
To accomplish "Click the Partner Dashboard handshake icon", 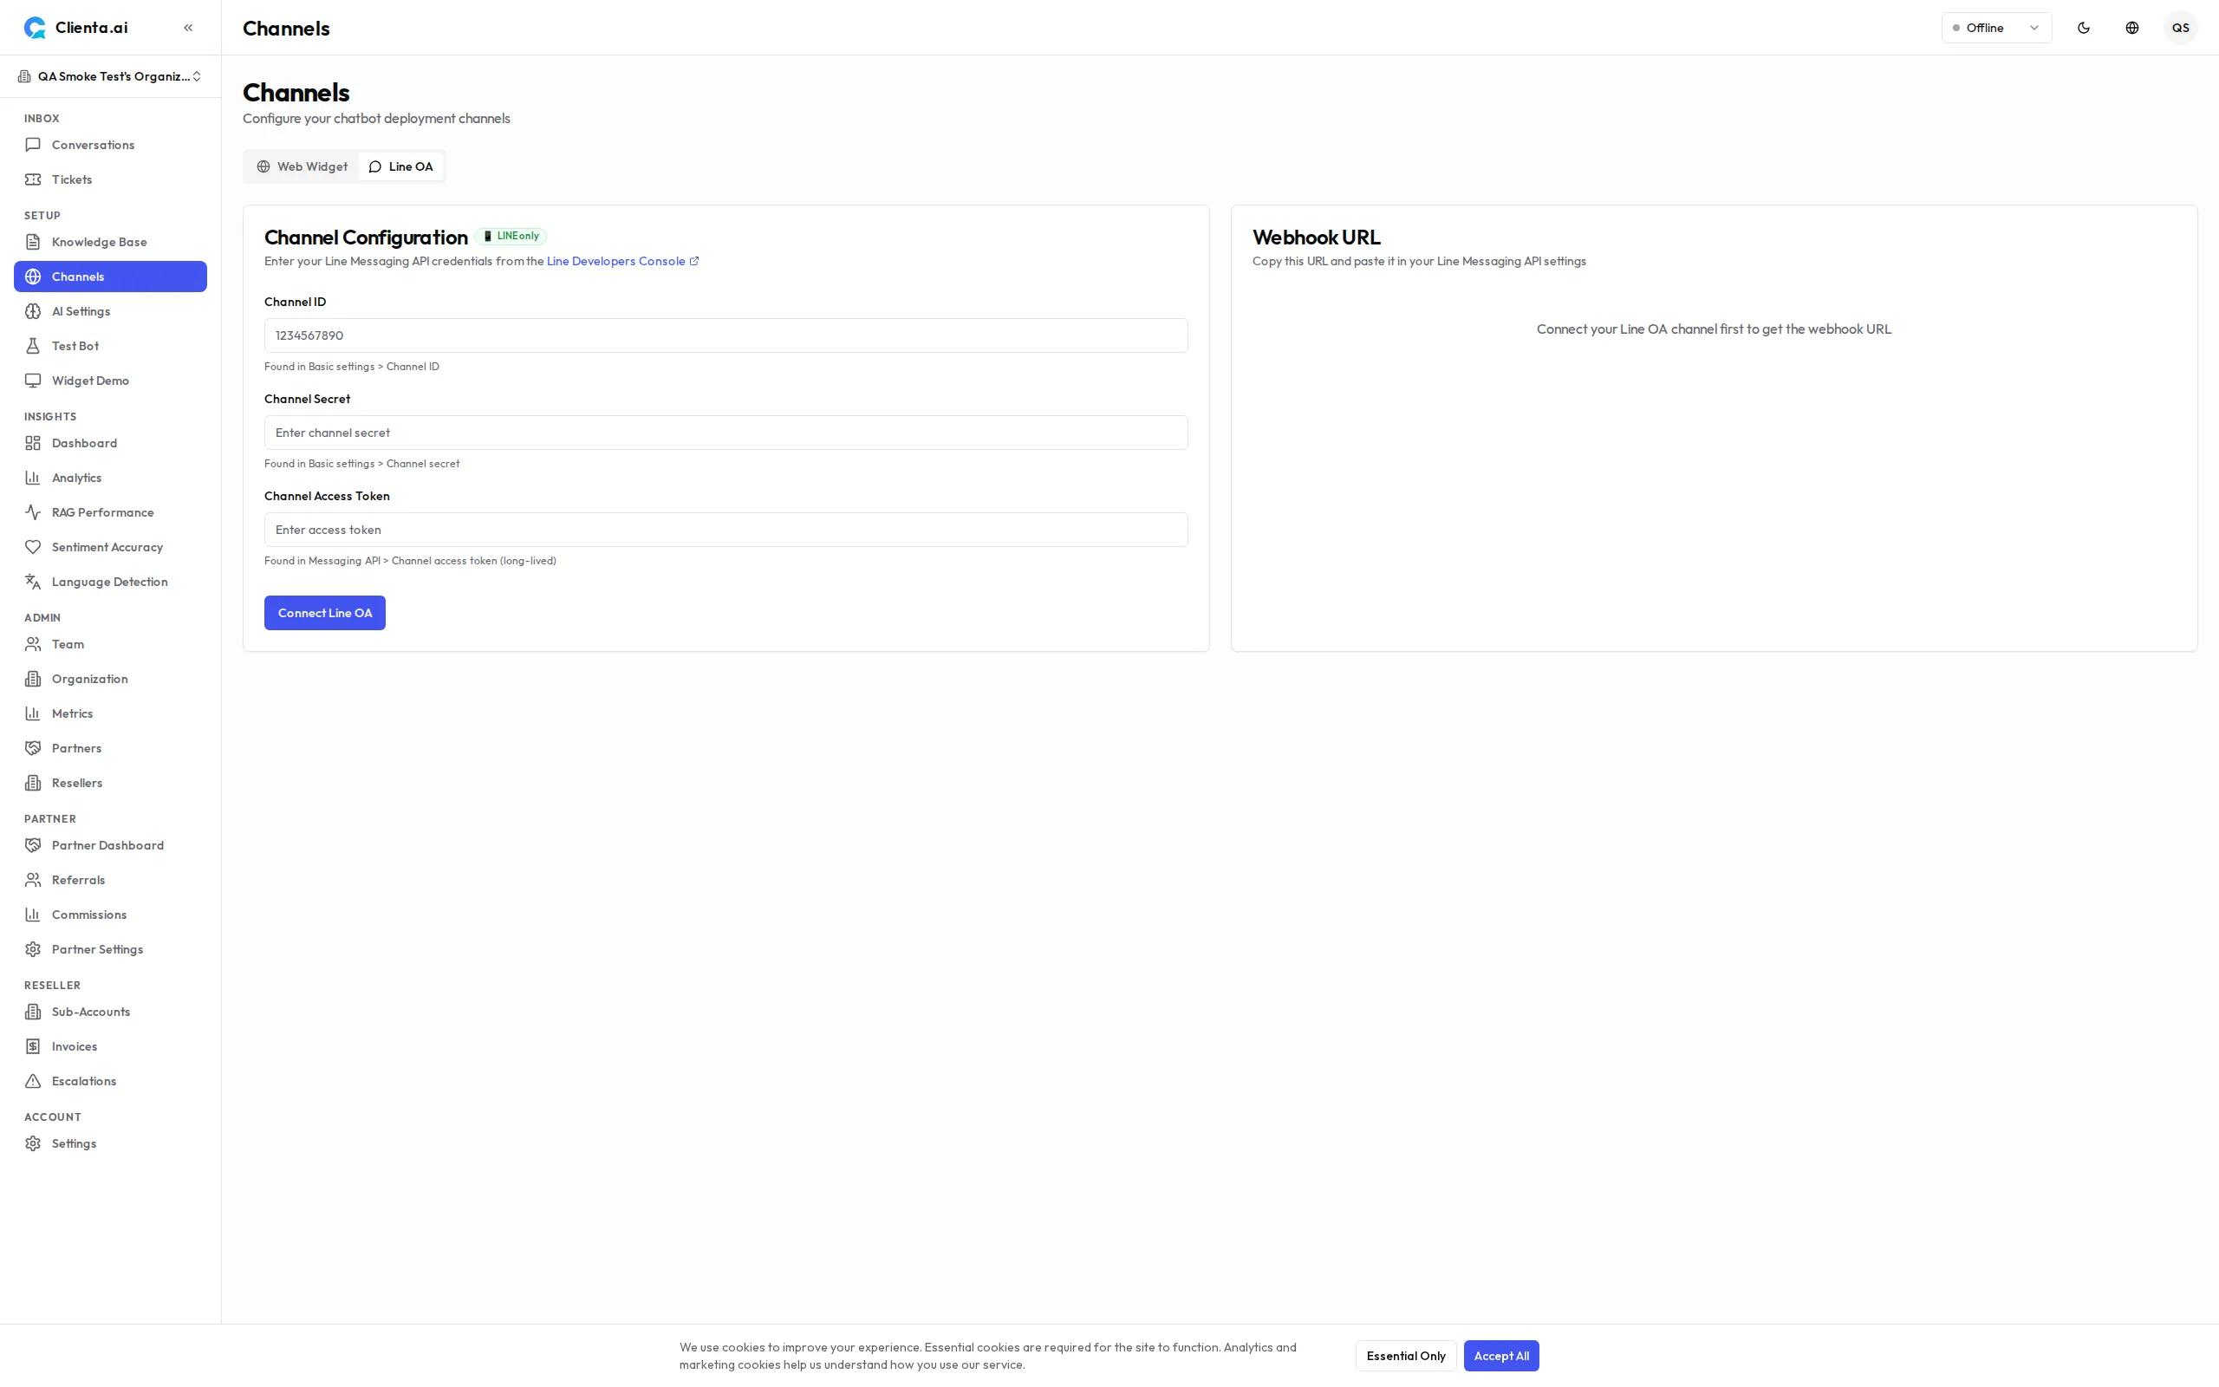I will pos(33,846).
